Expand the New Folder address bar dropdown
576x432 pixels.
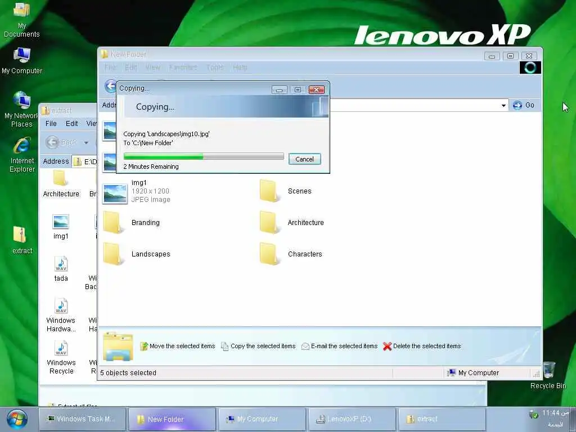pyautogui.click(x=503, y=105)
